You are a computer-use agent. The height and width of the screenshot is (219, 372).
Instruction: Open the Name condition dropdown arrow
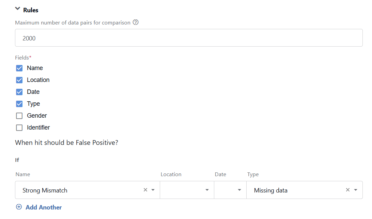pos(153,190)
